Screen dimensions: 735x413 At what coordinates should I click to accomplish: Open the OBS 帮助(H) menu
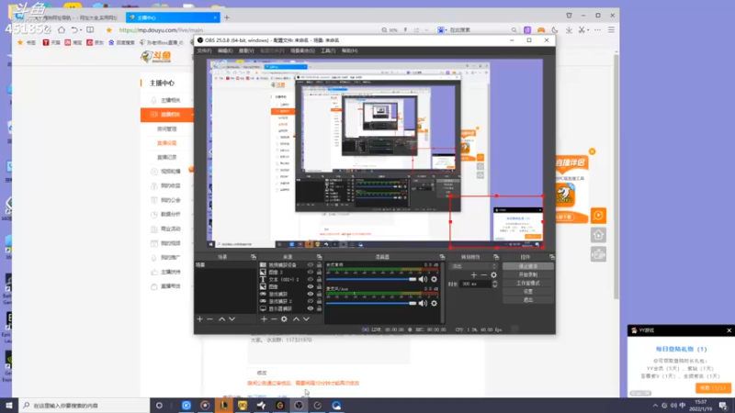(350, 50)
